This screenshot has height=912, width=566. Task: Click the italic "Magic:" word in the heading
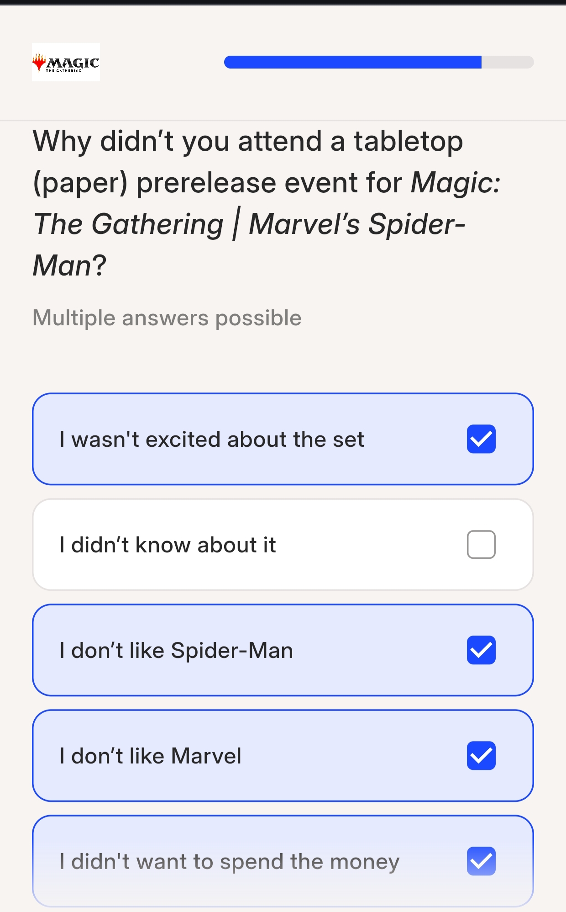pos(456,183)
